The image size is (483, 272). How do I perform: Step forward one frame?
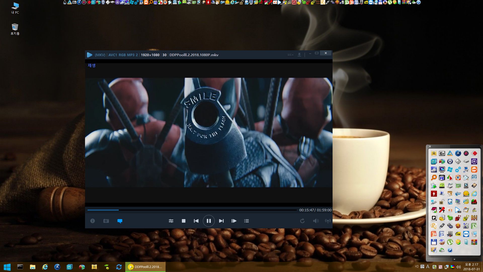click(234, 221)
